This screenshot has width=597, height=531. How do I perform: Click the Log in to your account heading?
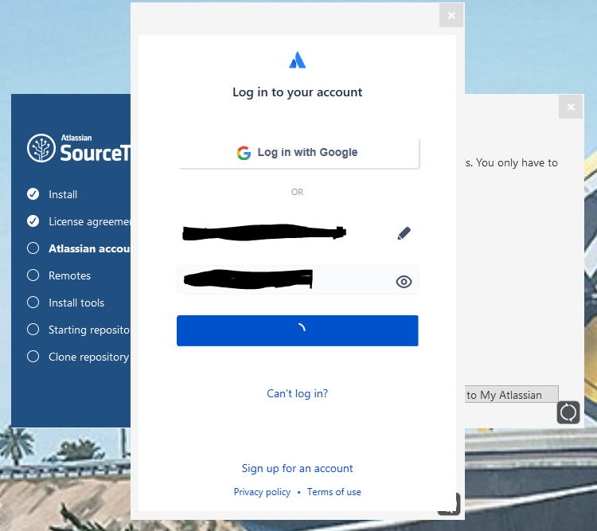click(298, 92)
